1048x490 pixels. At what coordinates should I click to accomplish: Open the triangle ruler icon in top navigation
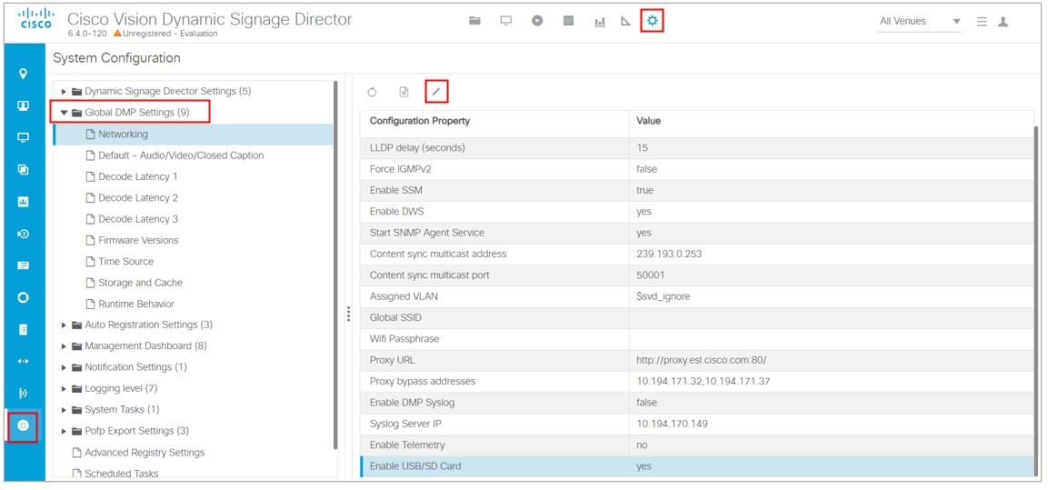point(625,21)
